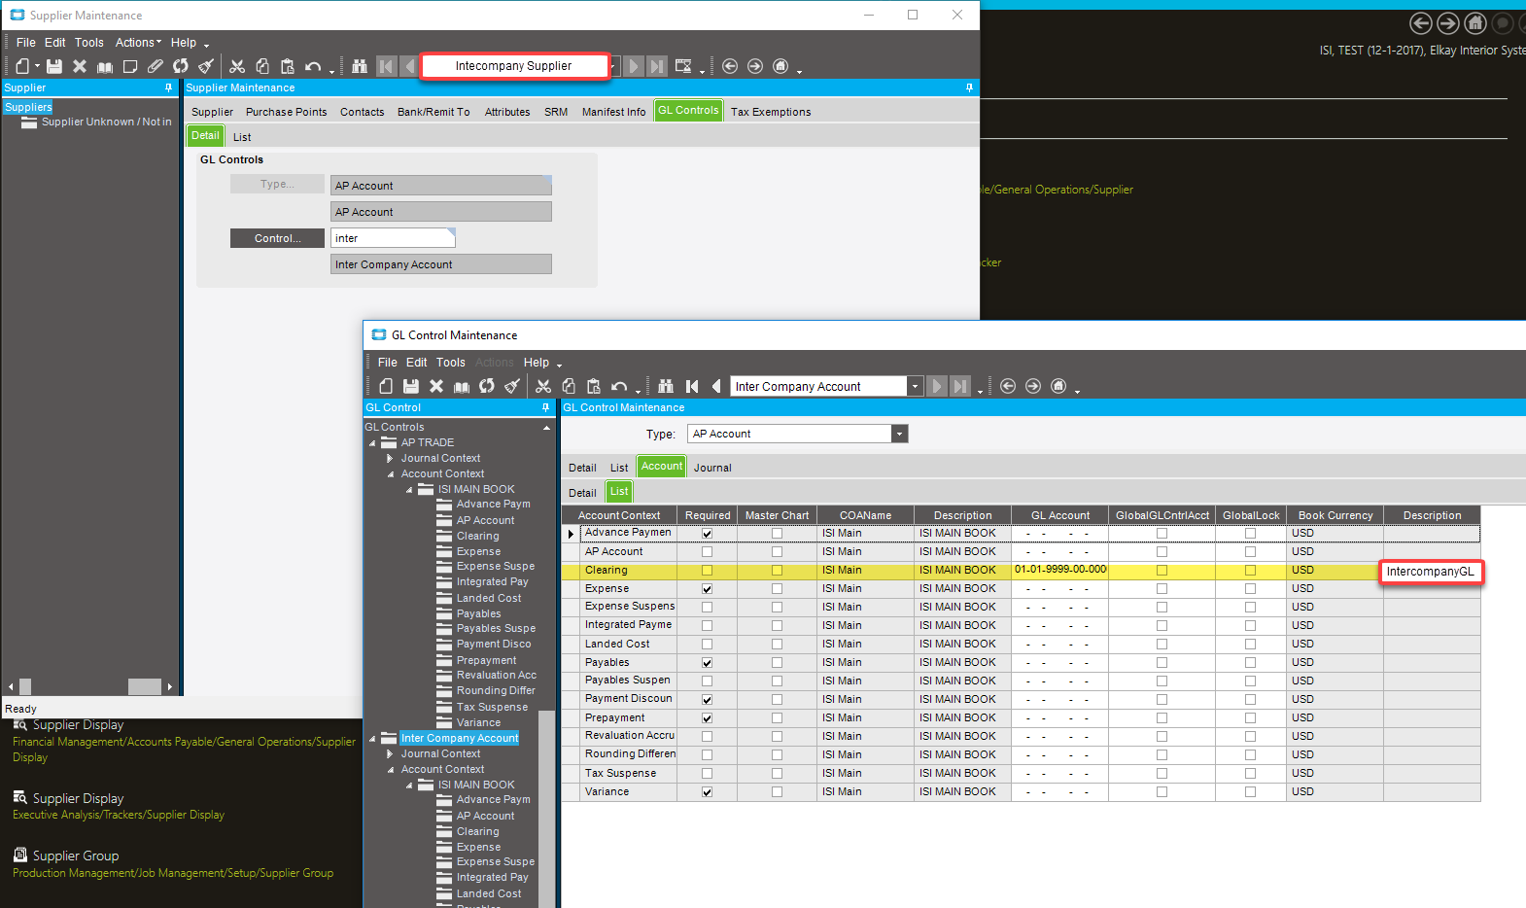Open the Tax Exemptions tab
The image size is (1526, 908).
tap(771, 112)
